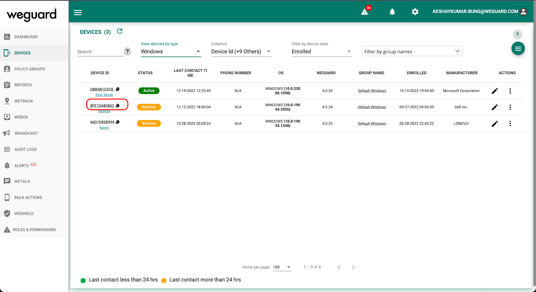Click the search help question mark
Image resolution: width=536 pixels, height=292 pixels.
tap(127, 51)
